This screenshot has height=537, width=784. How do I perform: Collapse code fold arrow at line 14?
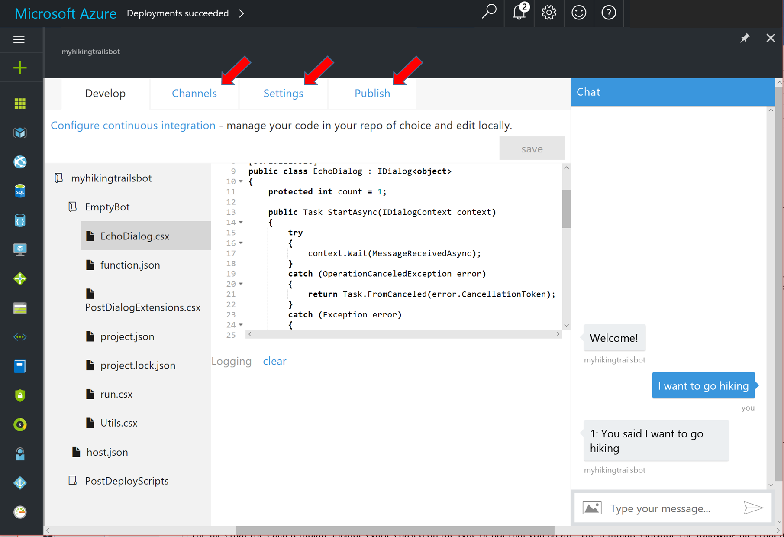(241, 222)
